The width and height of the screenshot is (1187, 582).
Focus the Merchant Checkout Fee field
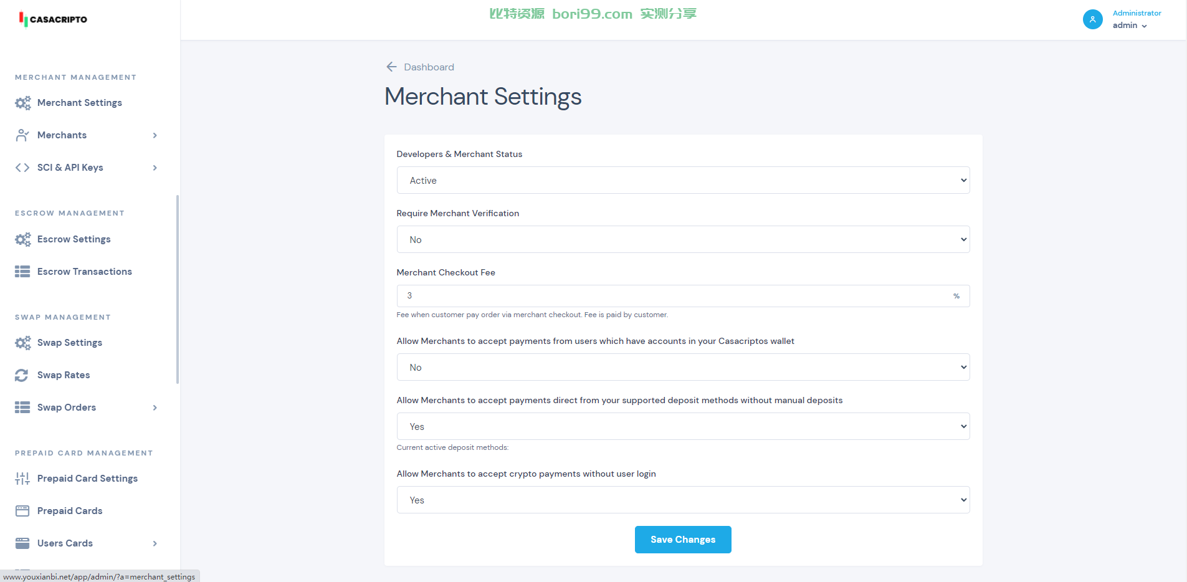683,296
